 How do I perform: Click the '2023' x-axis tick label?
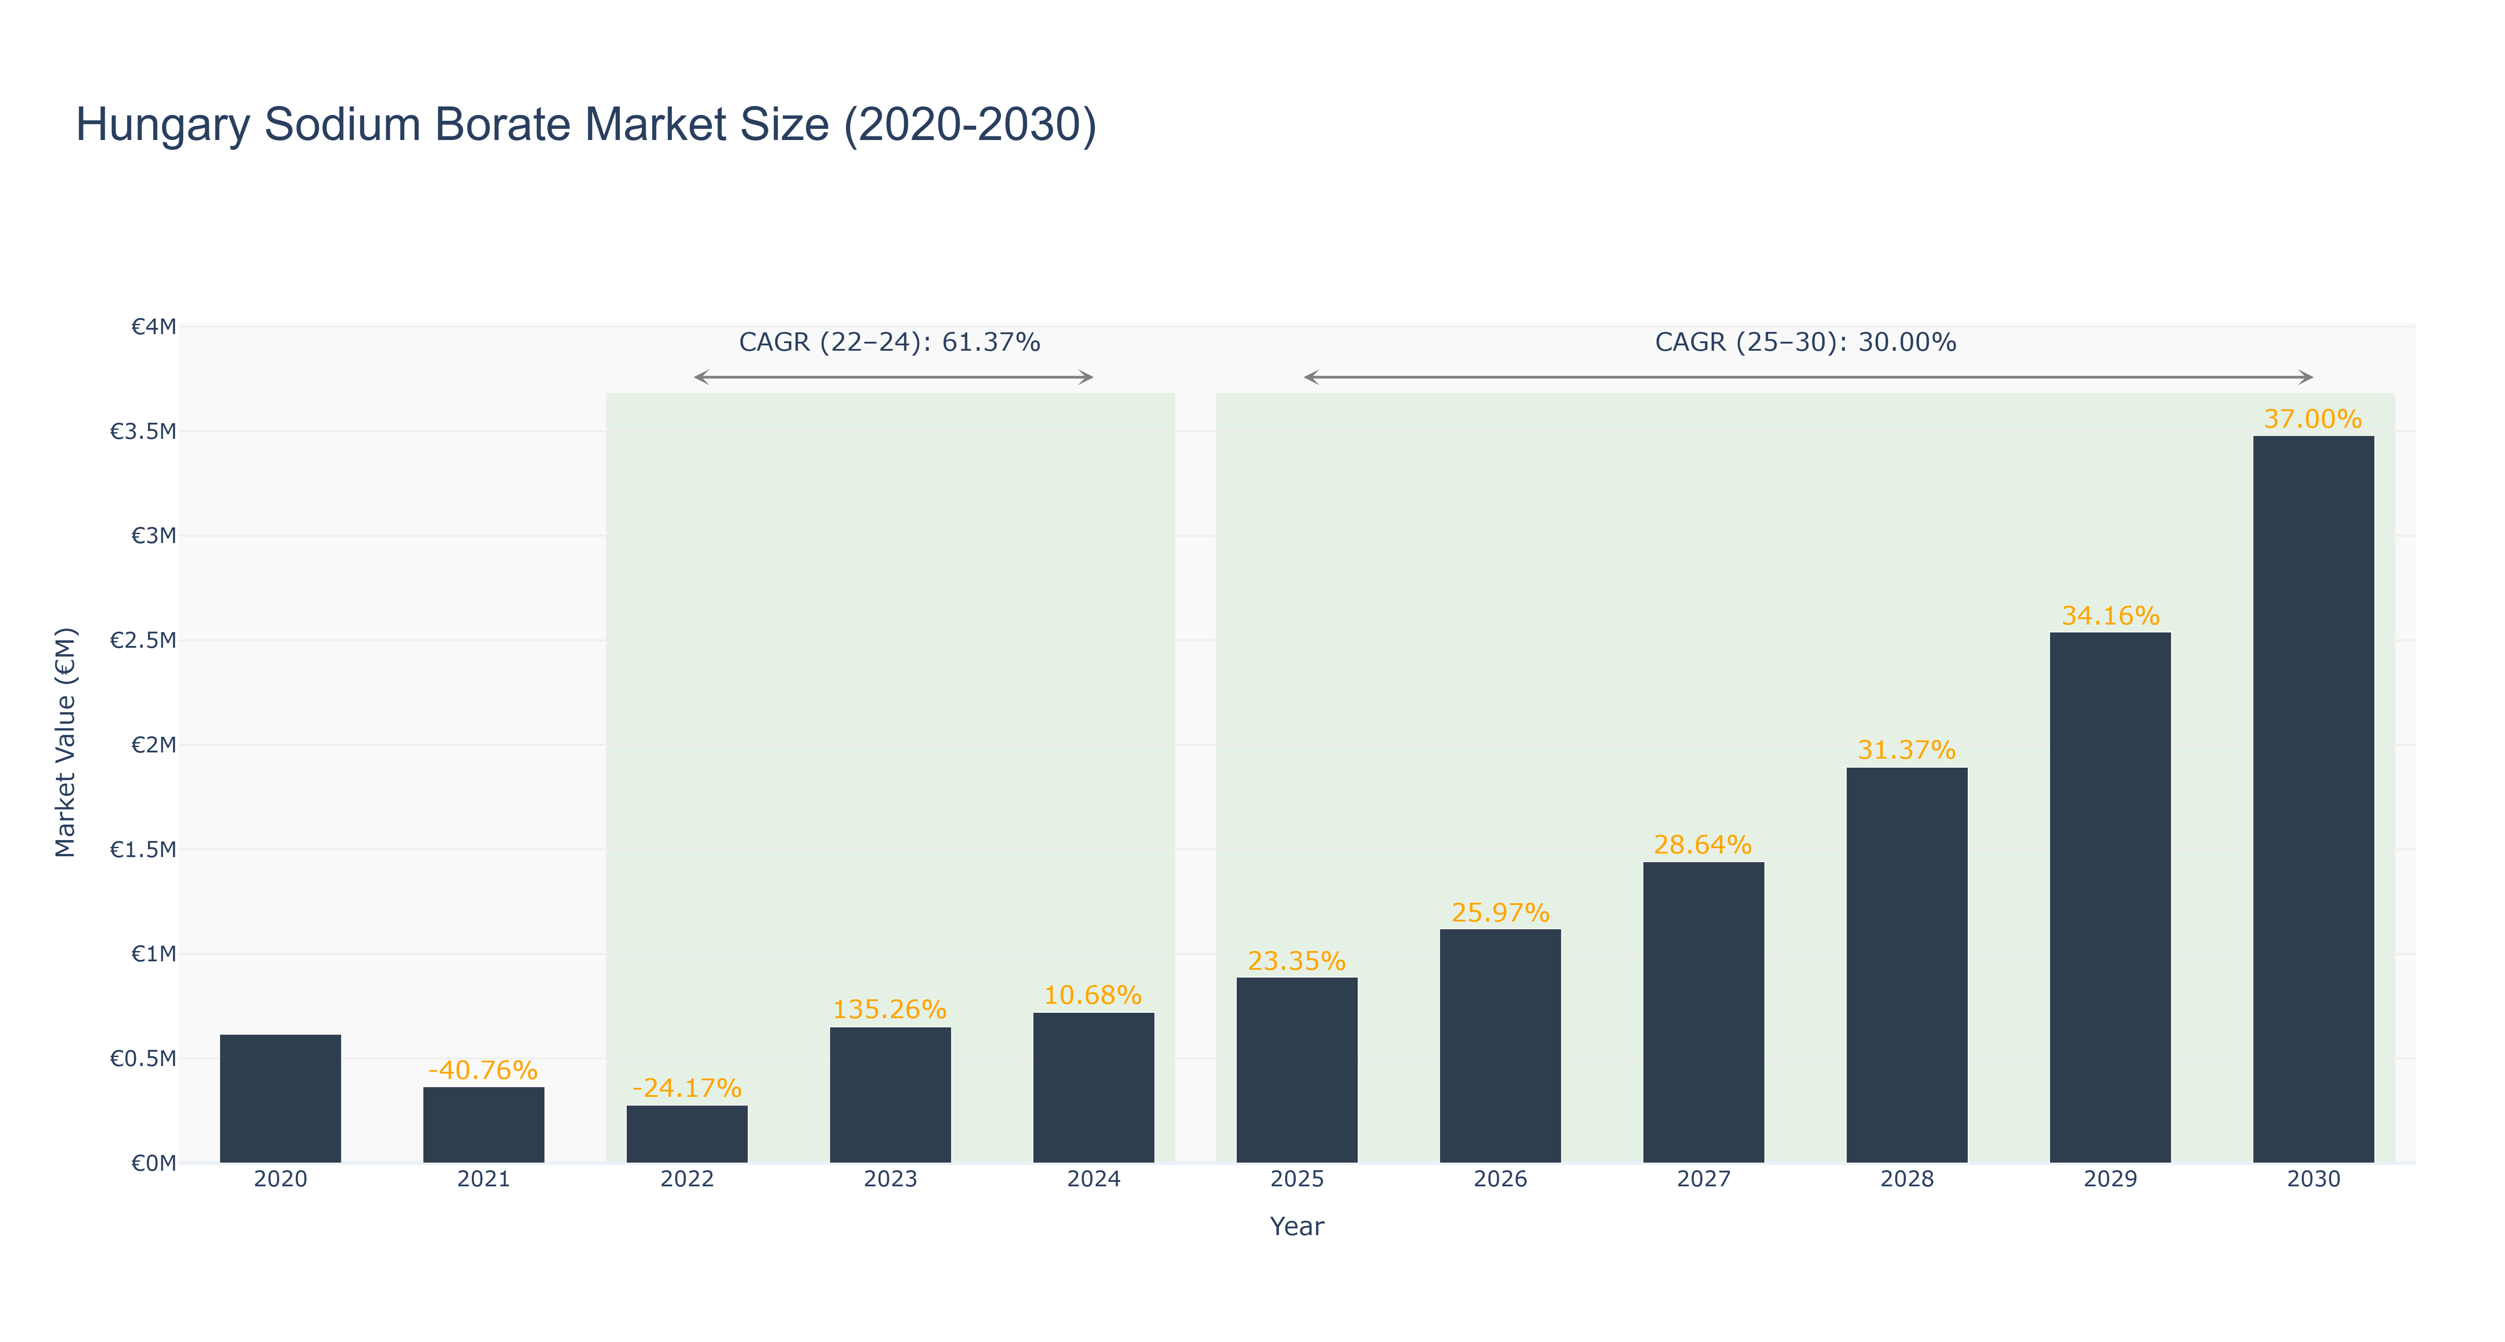890,1180
